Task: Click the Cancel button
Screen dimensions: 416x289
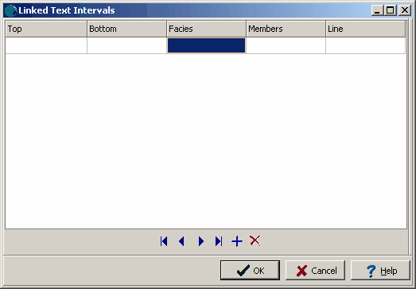Action: pyautogui.click(x=315, y=271)
